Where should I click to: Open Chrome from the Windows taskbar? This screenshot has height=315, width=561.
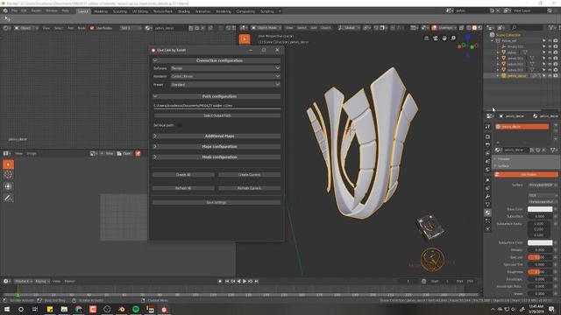click(78, 309)
